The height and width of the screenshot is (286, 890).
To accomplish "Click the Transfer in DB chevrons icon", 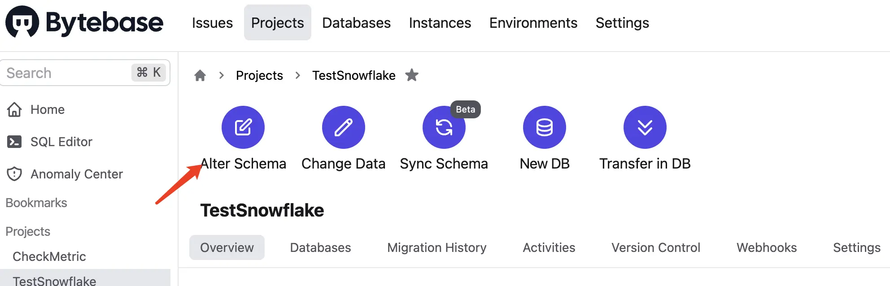I will click(645, 127).
